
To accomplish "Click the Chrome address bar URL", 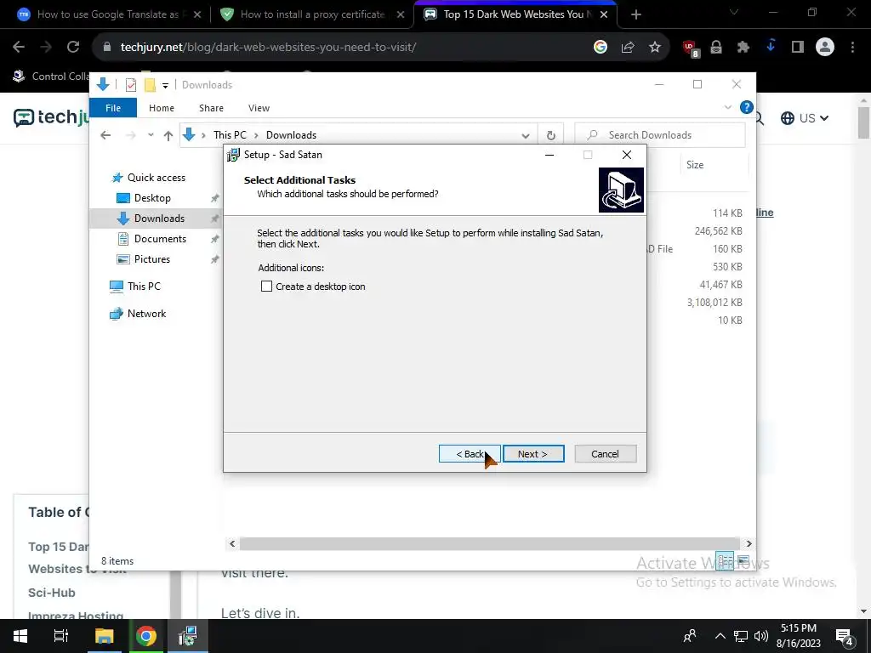I will pyautogui.click(x=268, y=48).
